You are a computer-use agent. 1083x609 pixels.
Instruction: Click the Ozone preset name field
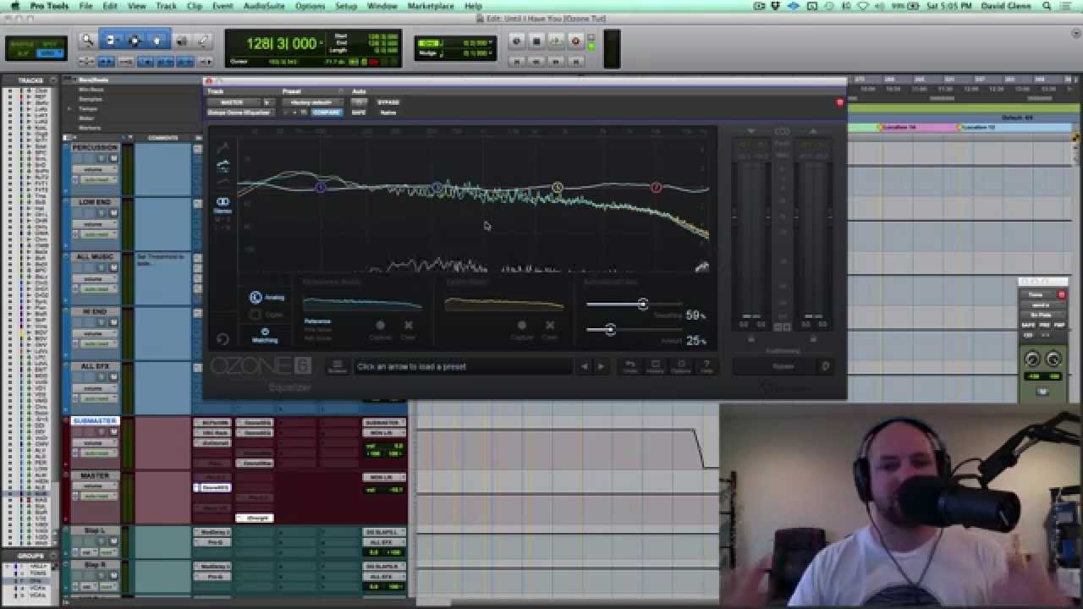(463, 366)
